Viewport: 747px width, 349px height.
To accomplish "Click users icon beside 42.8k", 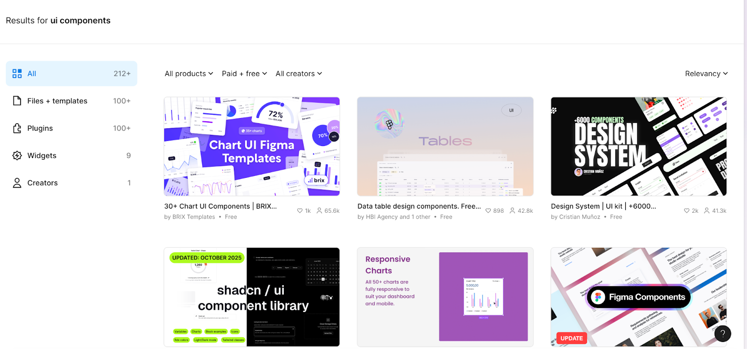I will coord(512,211).
